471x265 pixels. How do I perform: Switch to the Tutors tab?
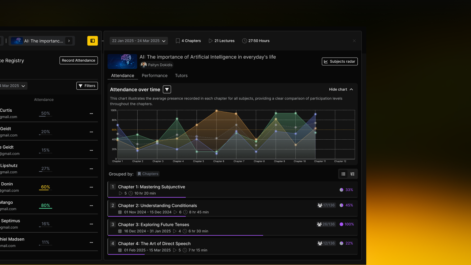point(181,76)
